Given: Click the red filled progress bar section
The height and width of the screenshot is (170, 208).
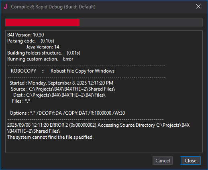Looking at the screenshot, I should pos(43,22).
